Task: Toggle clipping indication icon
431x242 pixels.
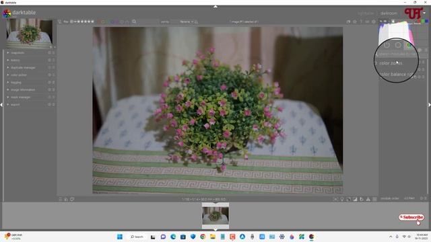Action: (355, 199)
